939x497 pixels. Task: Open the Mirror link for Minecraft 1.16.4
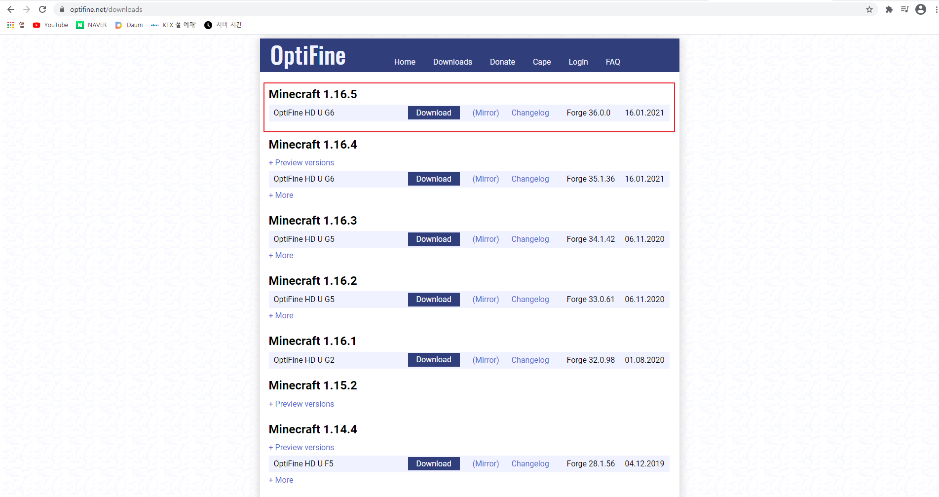tap(486, 179)
